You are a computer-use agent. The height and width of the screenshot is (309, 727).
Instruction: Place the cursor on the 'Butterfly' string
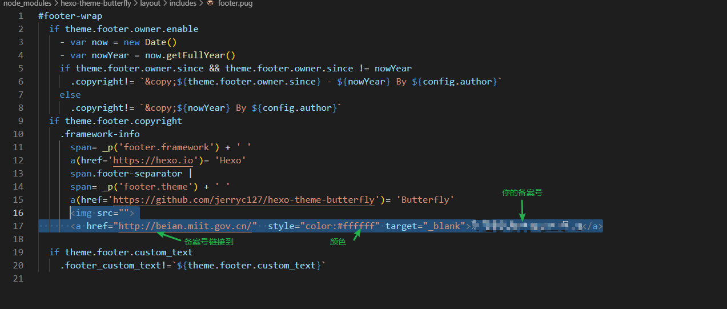(428, 200)
